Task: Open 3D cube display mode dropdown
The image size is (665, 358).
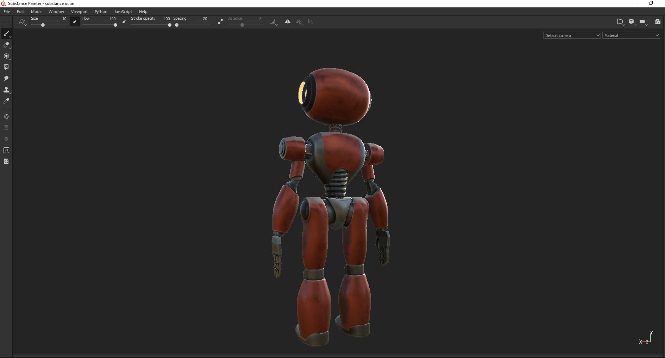Action: click(632, 22)
